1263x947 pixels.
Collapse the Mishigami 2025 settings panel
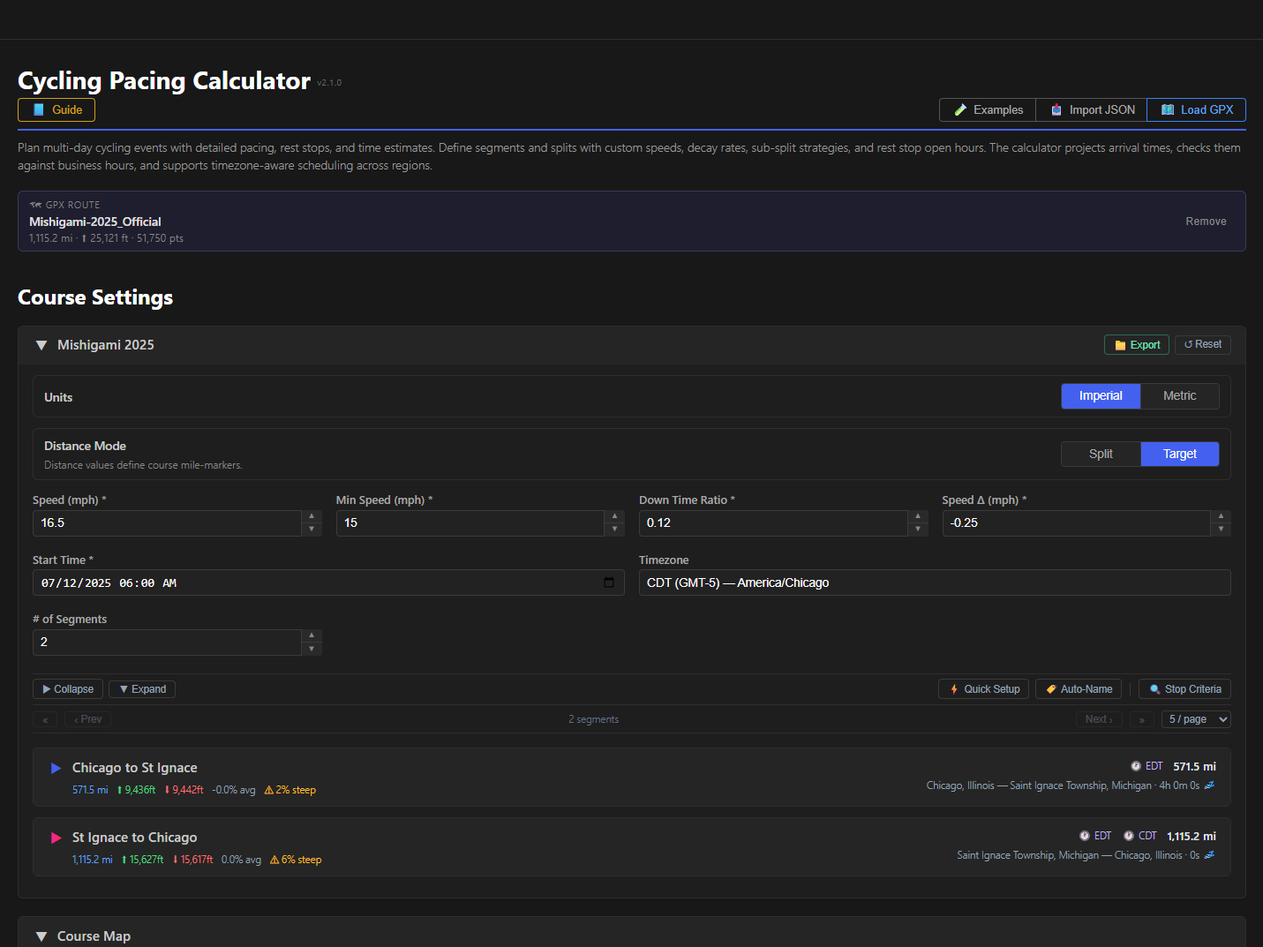click(x=41, y=345)
